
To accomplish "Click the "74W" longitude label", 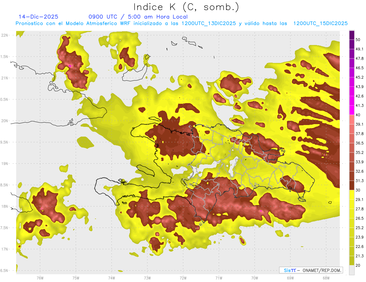I will click(x=112, y=278).
